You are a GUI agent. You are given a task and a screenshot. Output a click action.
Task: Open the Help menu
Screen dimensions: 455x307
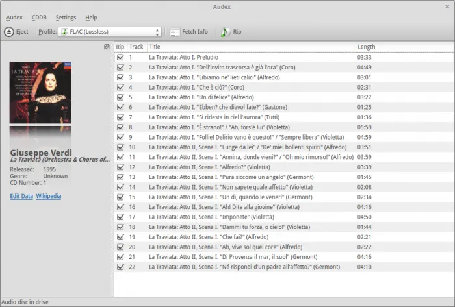point(91,18)
